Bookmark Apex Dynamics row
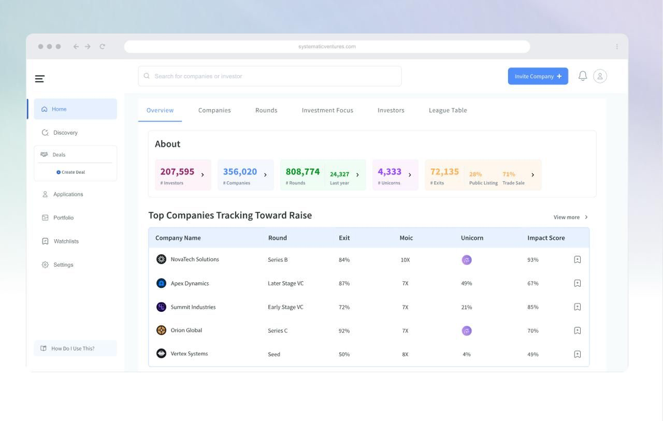Viewport: 663px width, 421px height. (x=578, y=283)
